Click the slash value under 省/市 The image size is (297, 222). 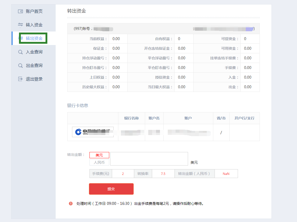(x=221, y=133)
